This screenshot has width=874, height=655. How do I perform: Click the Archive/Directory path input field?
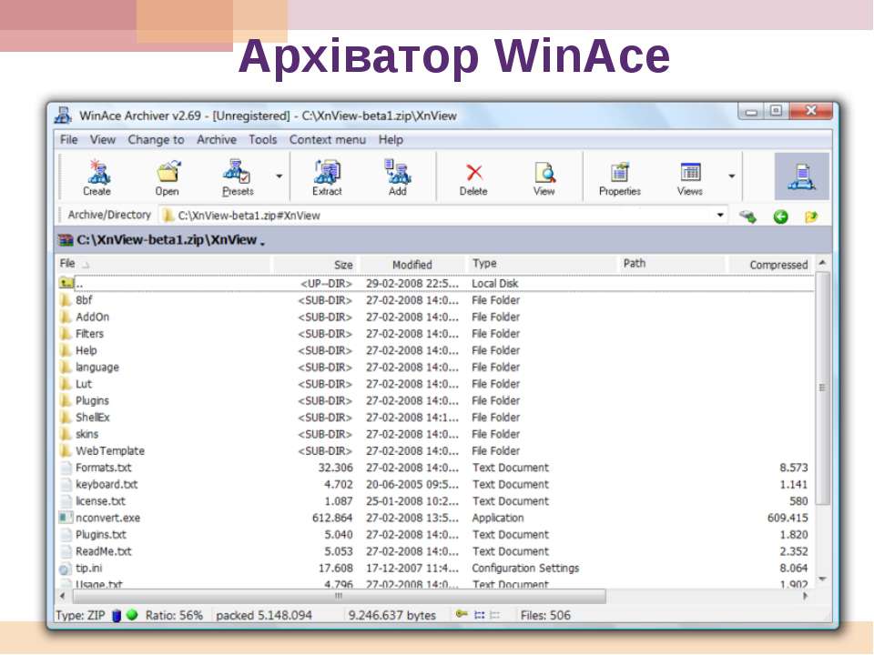pyautogui.click(x=443, y=216)
